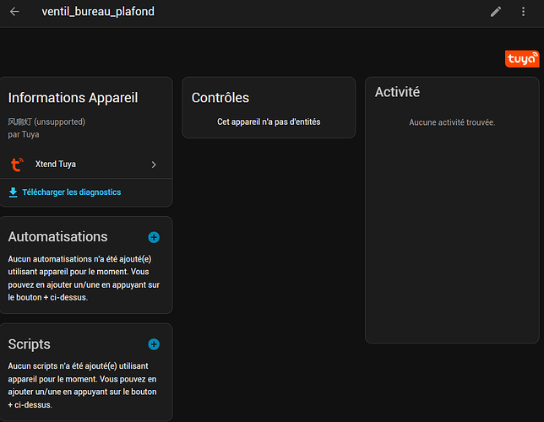544x422 pixels.
Task: Add an automation with the plus icon
Action: (154, 237)
